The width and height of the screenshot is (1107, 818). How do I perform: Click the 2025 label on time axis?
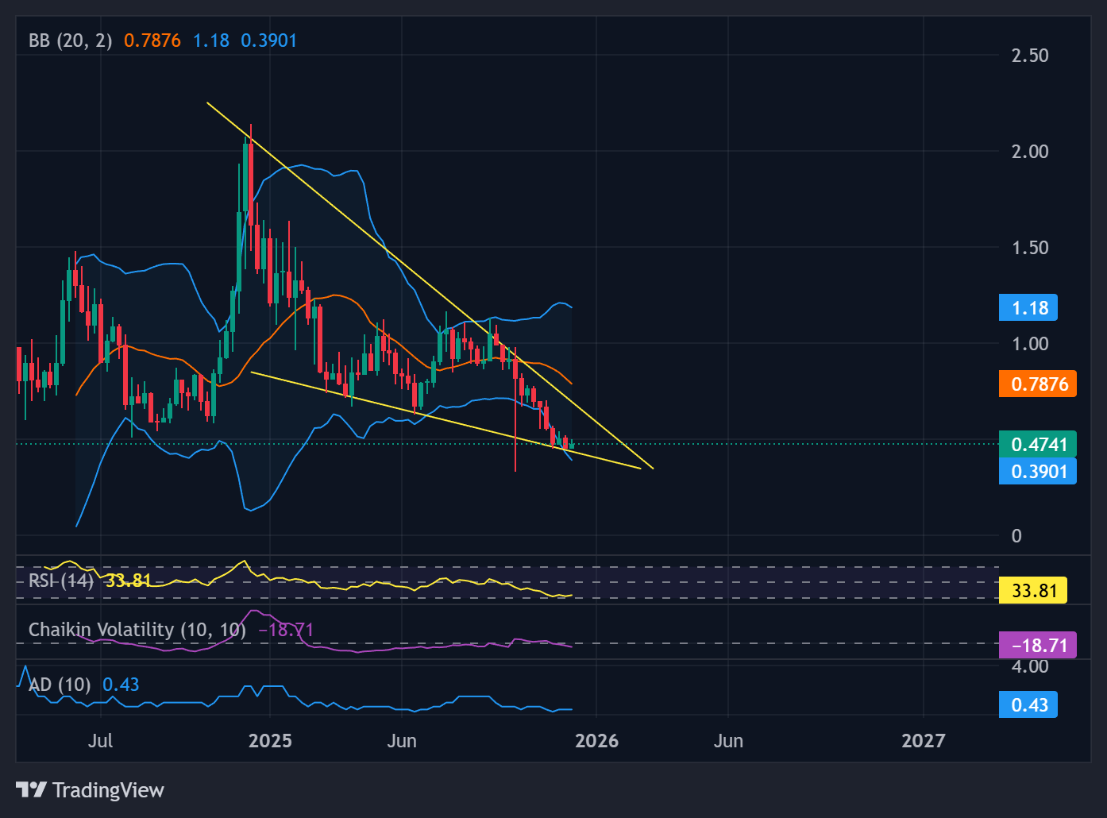click(270, 741)
